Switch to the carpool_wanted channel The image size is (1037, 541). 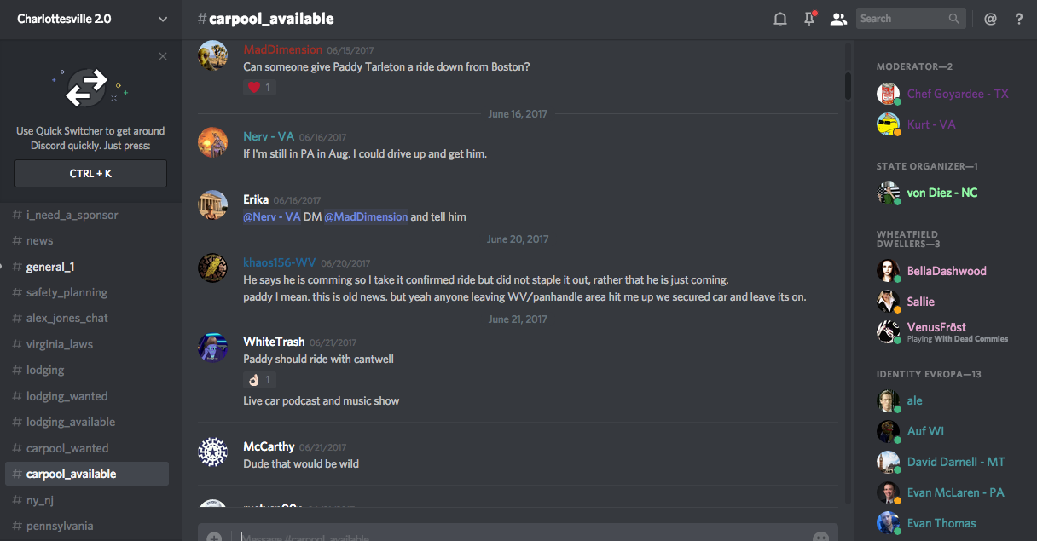point(67,448)
